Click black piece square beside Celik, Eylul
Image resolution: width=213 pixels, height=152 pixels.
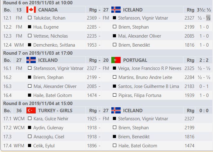point(30,145)
